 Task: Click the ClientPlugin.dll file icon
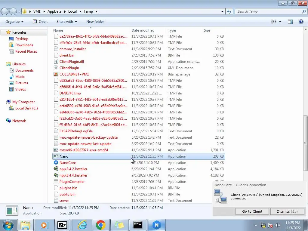coord(56,62)
